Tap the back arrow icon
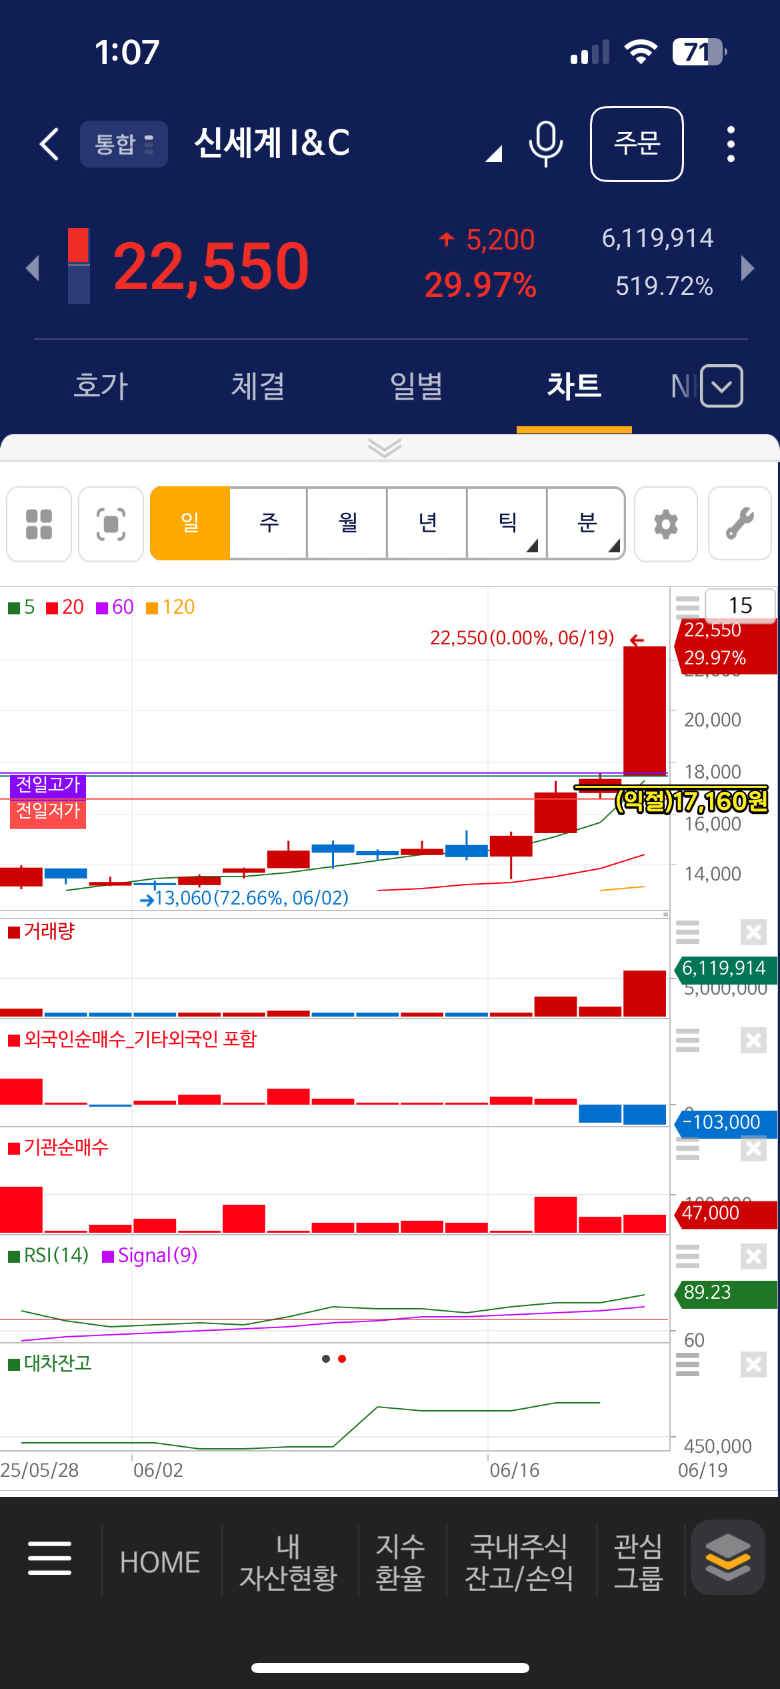The width and height of the screenshot is (780, 1689). click(49, 143)
